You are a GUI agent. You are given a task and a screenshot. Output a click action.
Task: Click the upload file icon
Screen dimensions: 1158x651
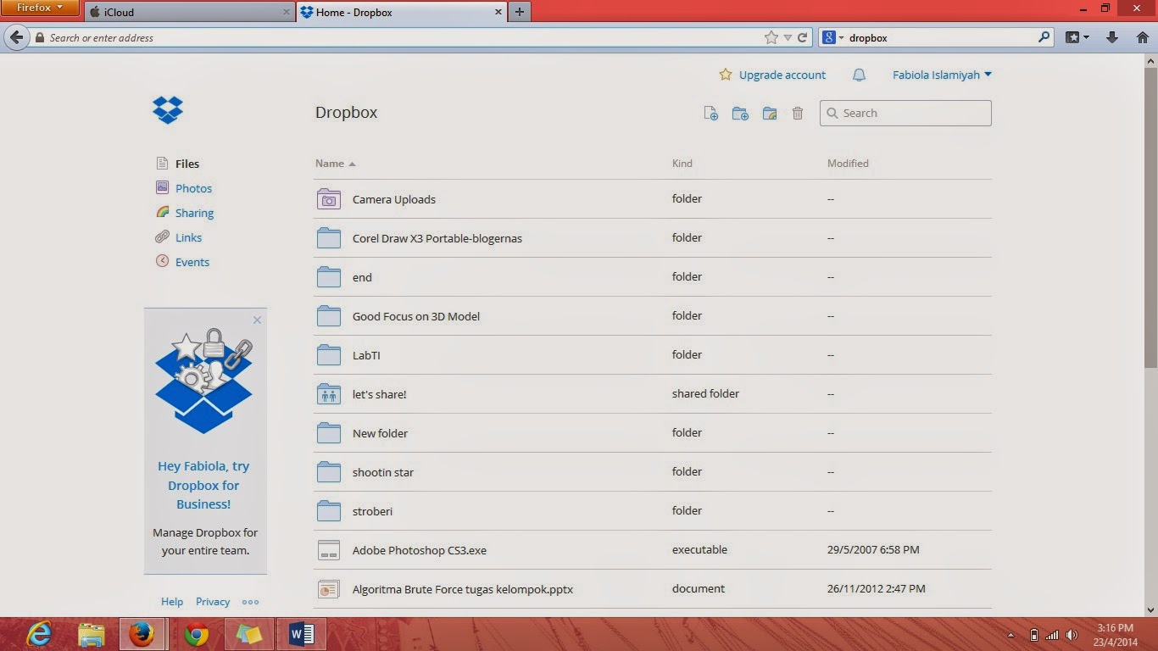tap(711, 114)
